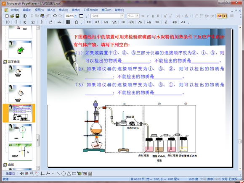Create a new document with the New icon
The width and height of the screenshot is (244, 183).
pyautogui.click(x=7, y=16)
